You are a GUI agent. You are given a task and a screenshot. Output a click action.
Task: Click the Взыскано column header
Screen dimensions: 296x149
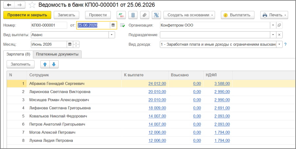186,75
